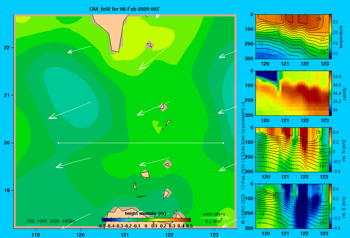This screenshot has height=238, width=350.
Task: Click the '0.2 N/m2' wind stress value
Action: click(214, 221)
